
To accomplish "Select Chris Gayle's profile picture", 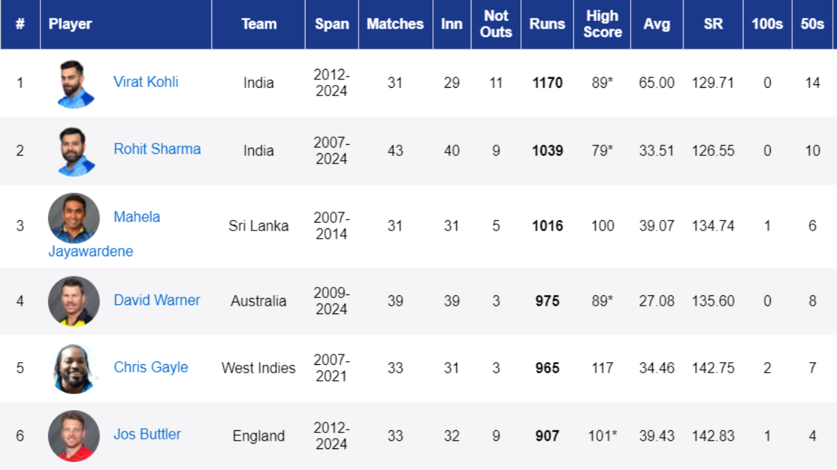I will (x=74, y=368).
